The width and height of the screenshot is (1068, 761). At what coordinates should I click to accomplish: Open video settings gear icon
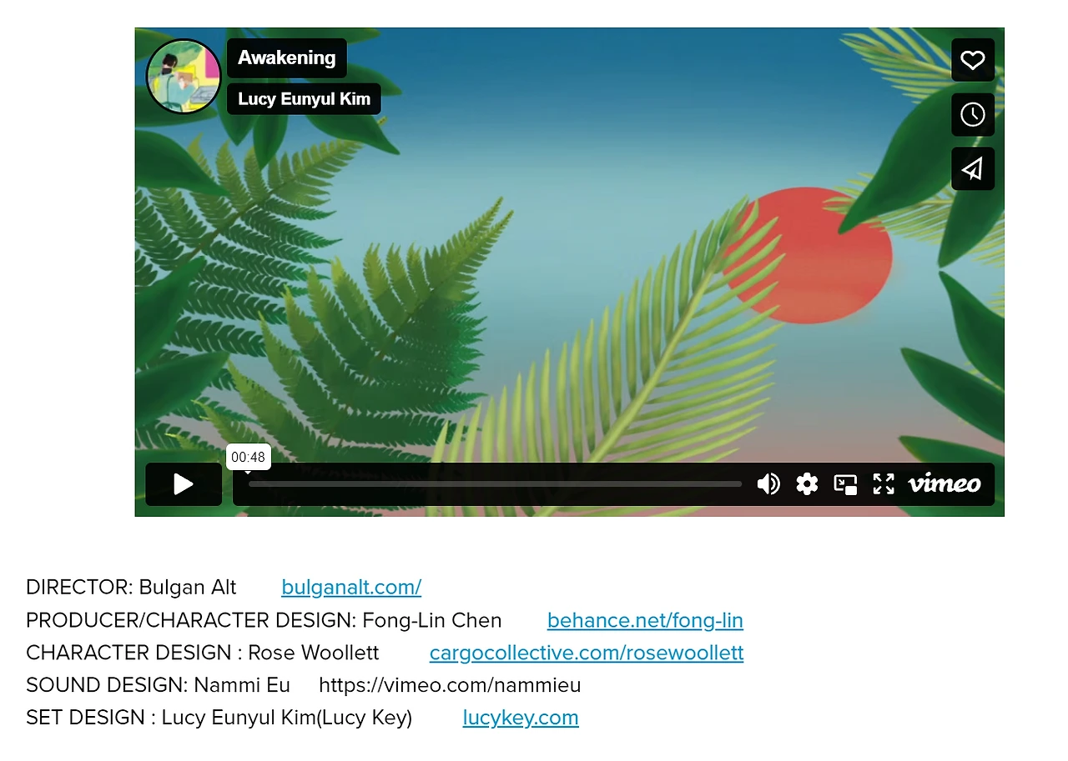tap(807, 484)
